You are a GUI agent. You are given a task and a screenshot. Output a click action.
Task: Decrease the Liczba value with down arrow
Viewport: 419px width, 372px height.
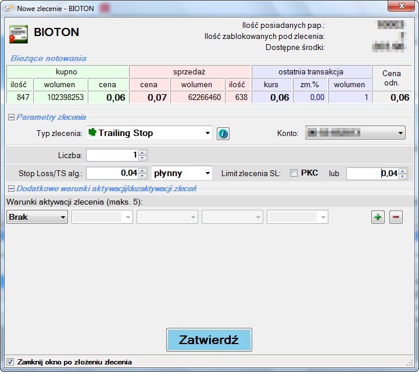pyautogui.click(x=142, y=158)
